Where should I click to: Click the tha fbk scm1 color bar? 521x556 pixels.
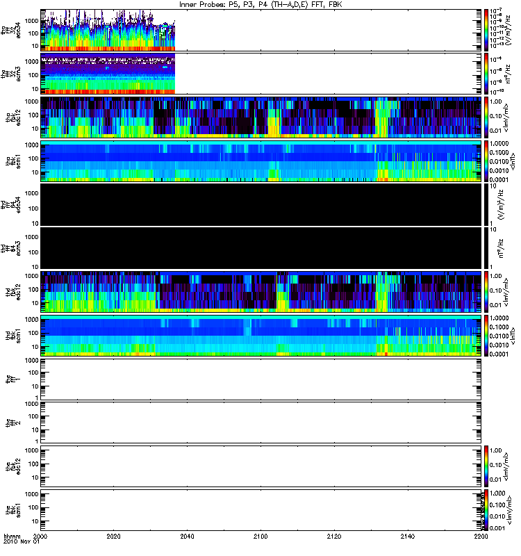click(486, 161)
